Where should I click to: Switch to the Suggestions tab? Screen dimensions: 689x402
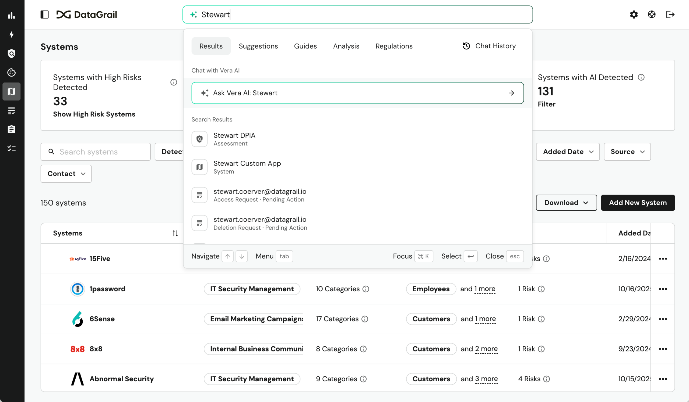coord(258,46)
